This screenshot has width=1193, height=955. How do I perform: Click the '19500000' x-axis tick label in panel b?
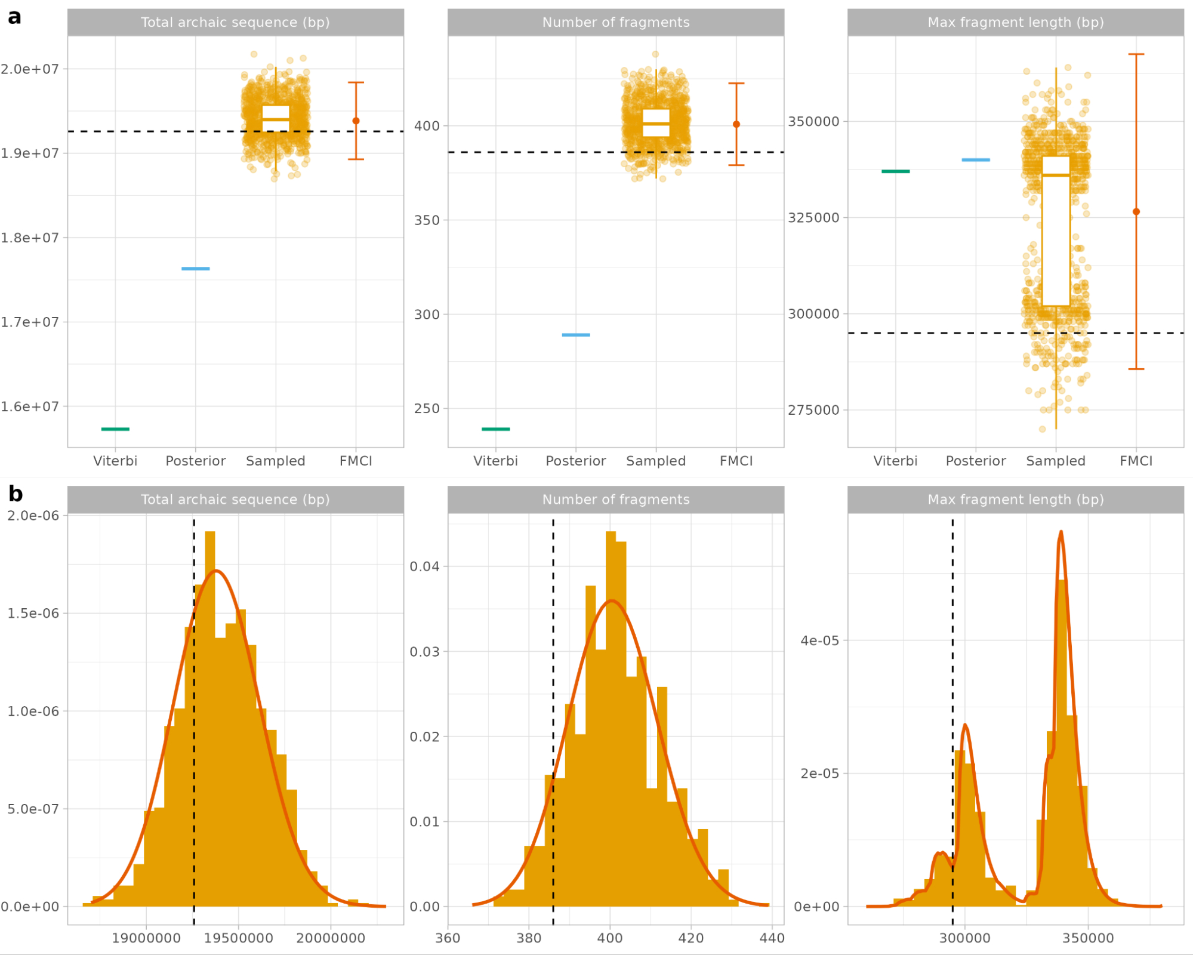click(x=238, y=938)
